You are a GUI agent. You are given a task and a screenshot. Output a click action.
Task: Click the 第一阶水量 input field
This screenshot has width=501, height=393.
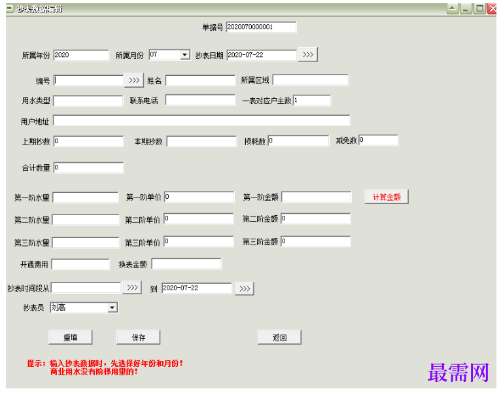click(86, 197)
